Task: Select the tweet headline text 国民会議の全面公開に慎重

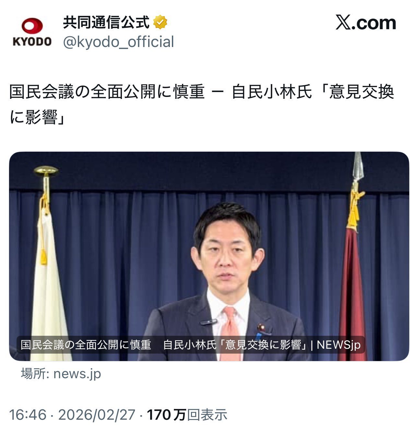Action: [107, 92]
